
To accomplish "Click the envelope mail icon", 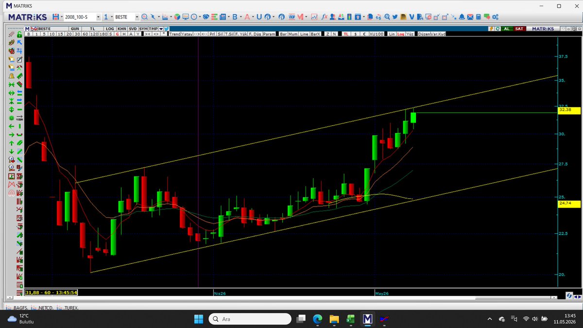I will [x=470, y=17].
